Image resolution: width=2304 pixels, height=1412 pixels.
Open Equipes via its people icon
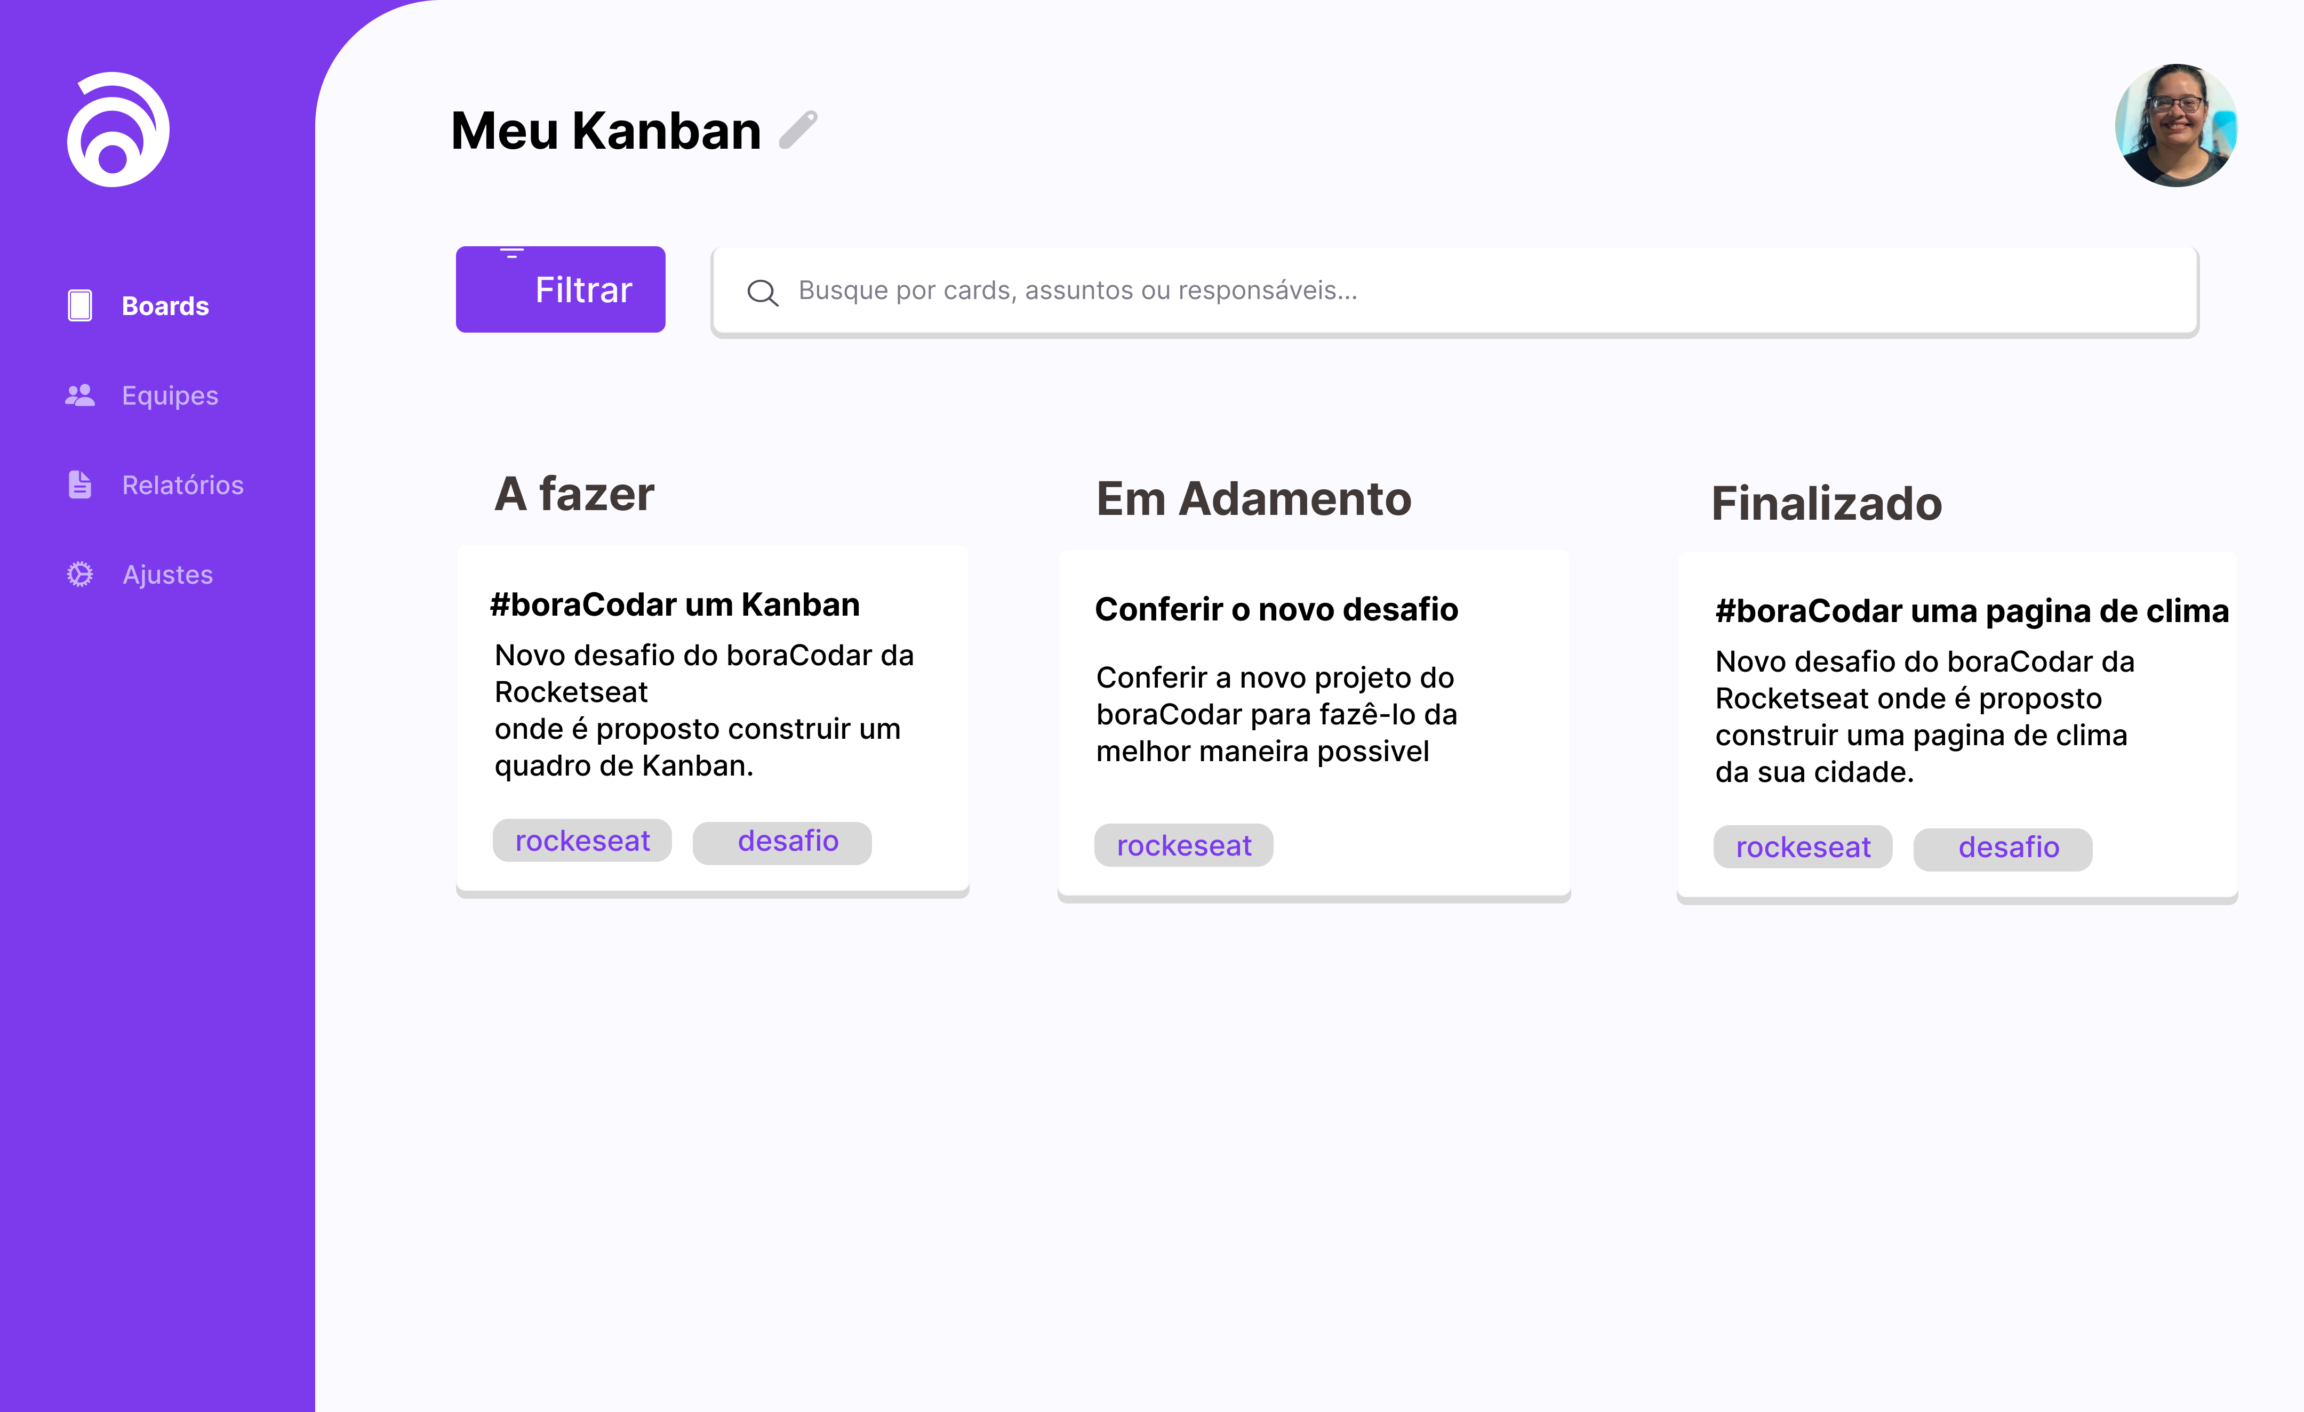click(79, 394)
